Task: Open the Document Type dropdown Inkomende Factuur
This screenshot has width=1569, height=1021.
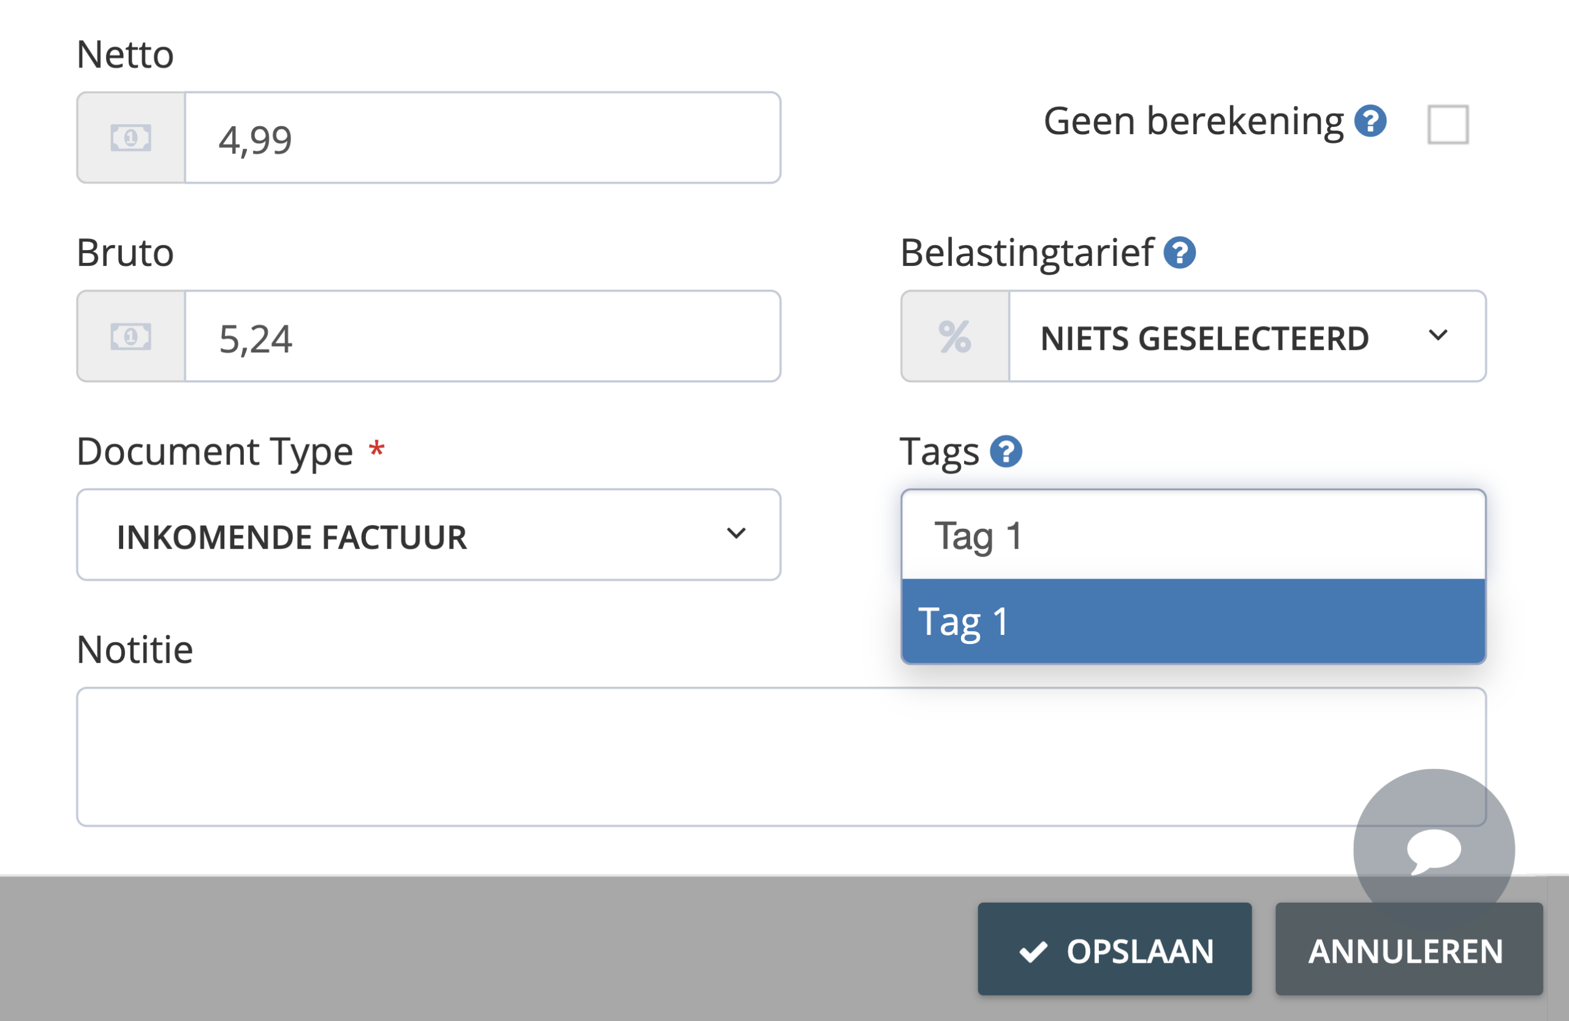Action: (428, 534)
